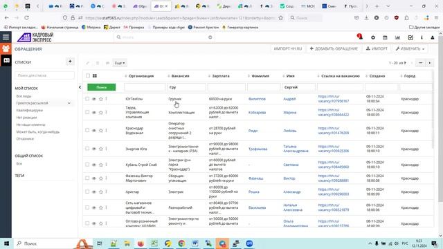Open the hamburger main menu

[x=6, y=37]
